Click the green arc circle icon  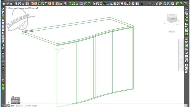click(x=70, y=4)
